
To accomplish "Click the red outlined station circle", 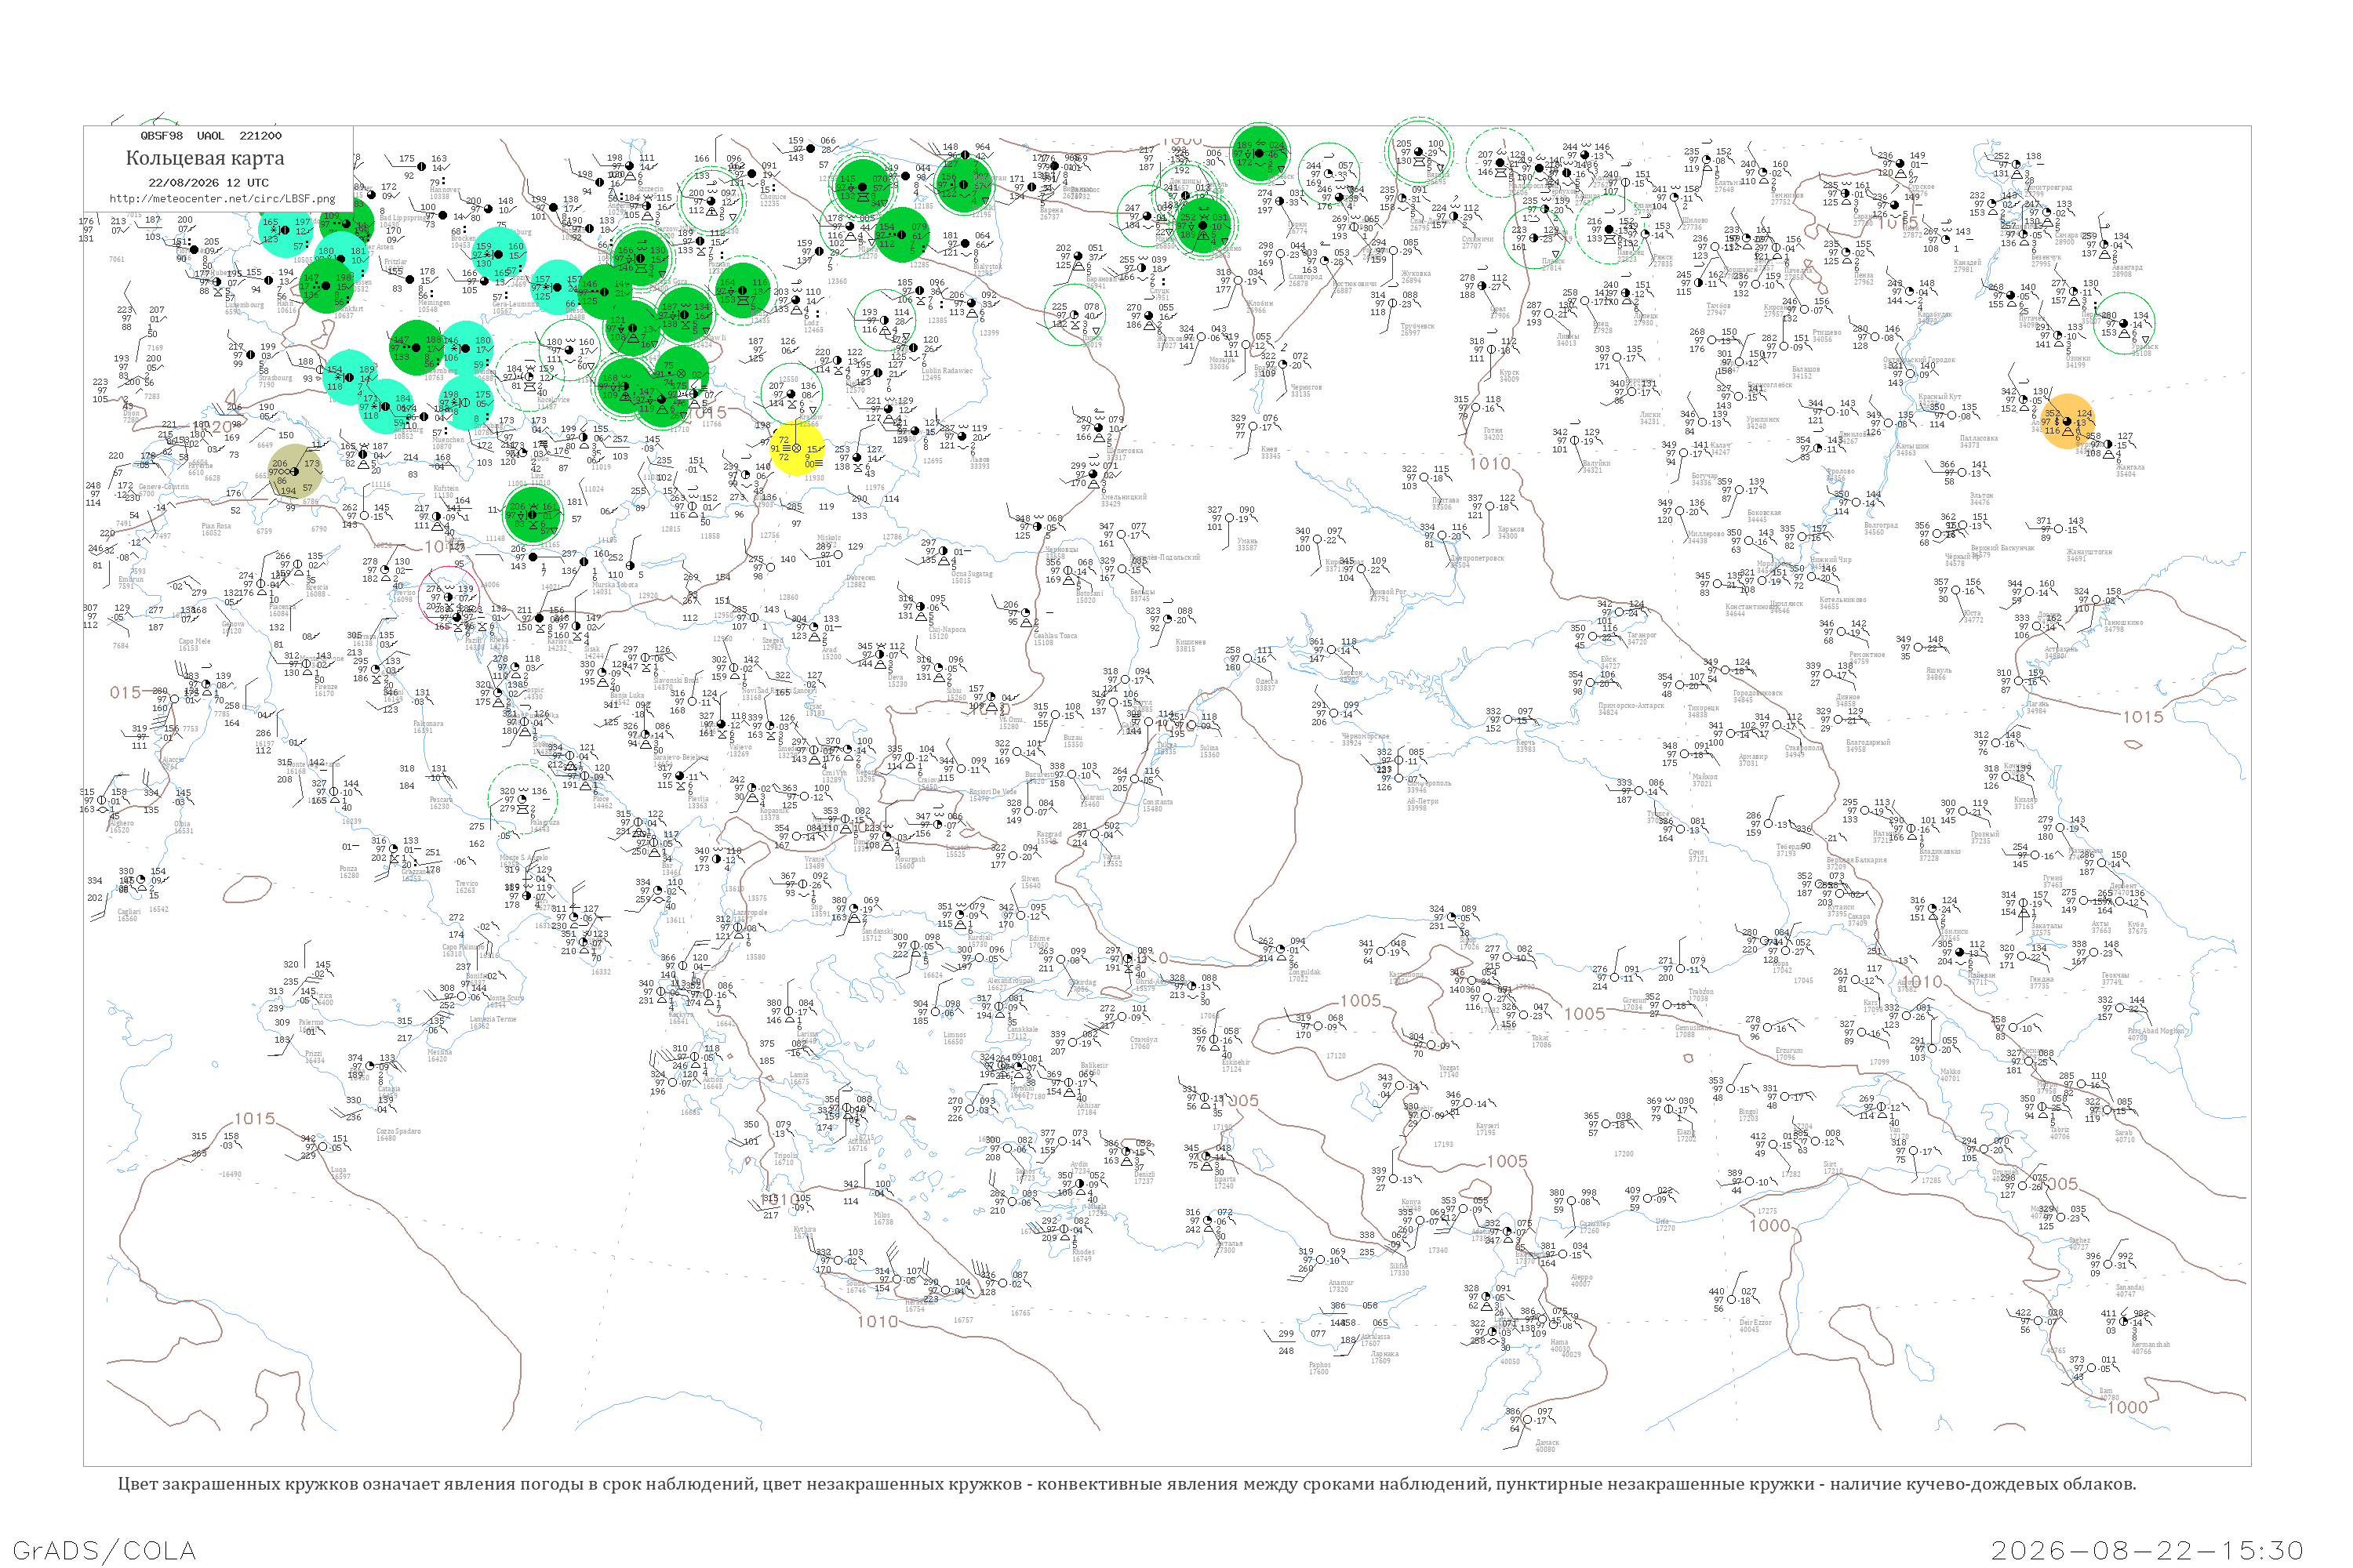I will (x=449, y=597).
